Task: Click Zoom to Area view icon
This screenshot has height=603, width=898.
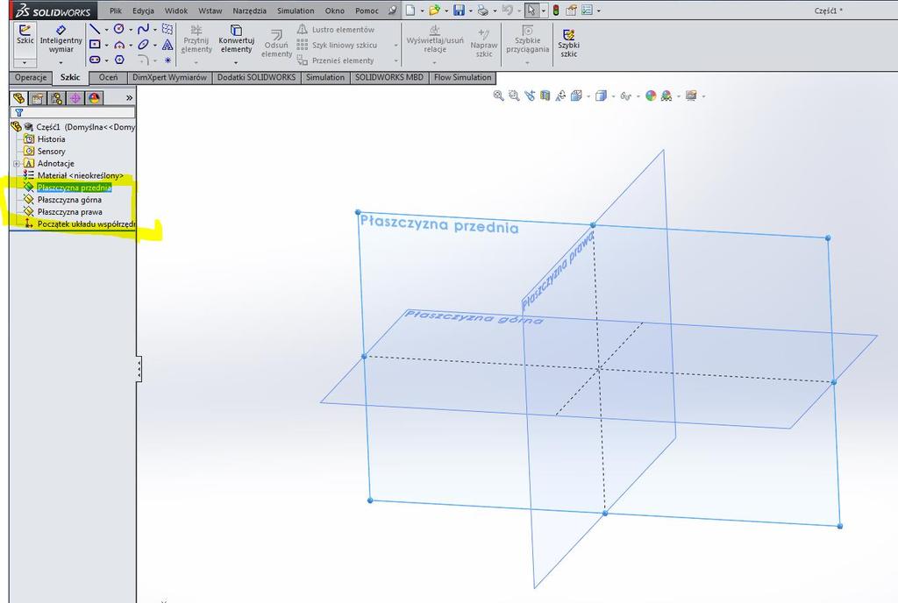Action: (x=514, y=96)
